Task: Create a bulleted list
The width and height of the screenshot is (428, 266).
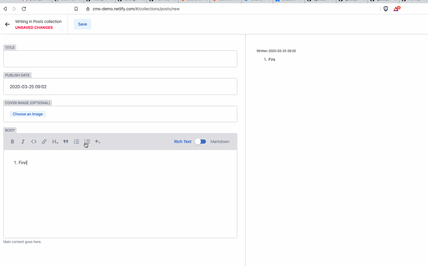Action: [x=76, y=142]
